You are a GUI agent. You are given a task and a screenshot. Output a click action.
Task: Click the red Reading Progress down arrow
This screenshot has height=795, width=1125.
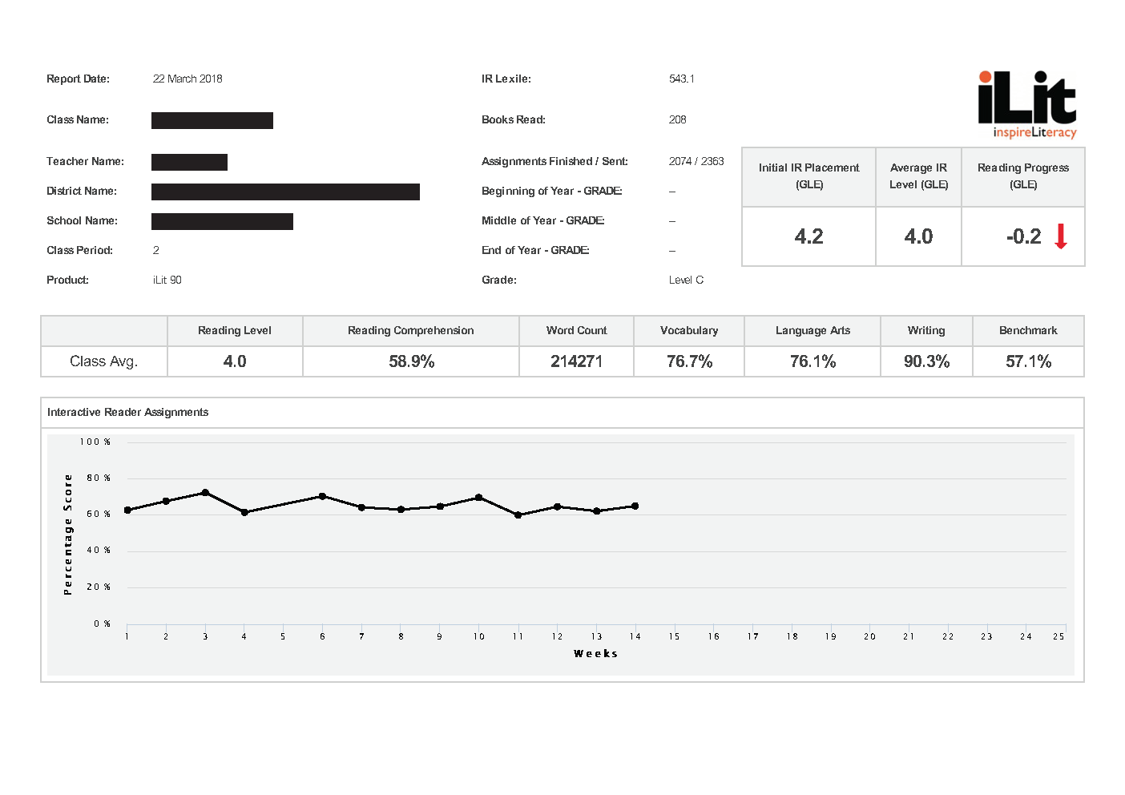(1060, 236)
